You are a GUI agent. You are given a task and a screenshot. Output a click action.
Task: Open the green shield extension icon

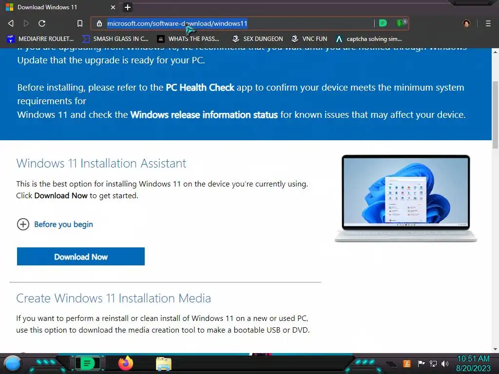(401, 23)
